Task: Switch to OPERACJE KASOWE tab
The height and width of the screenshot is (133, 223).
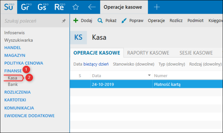Action: 97,53
